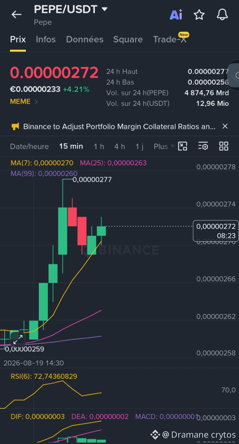
Task: Tap the high marker 0,00000277
Action: [92, 179]
